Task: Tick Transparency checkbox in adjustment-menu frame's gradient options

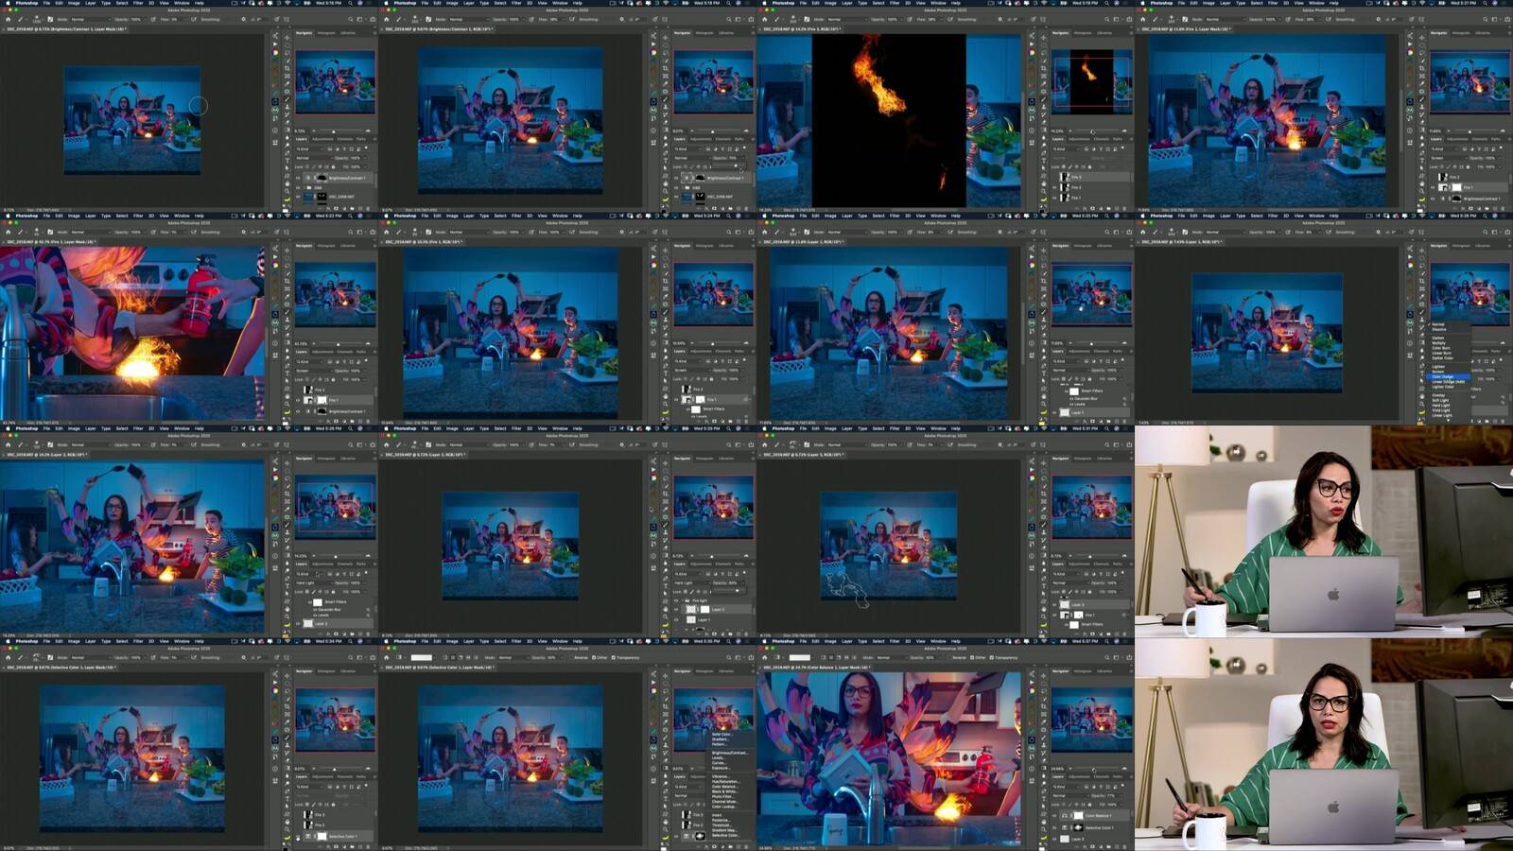Action: point(614,657)
